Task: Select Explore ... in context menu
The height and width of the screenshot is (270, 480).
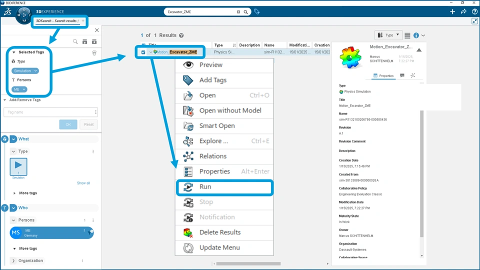Action: pyautogui.click(x=224, y=141)
